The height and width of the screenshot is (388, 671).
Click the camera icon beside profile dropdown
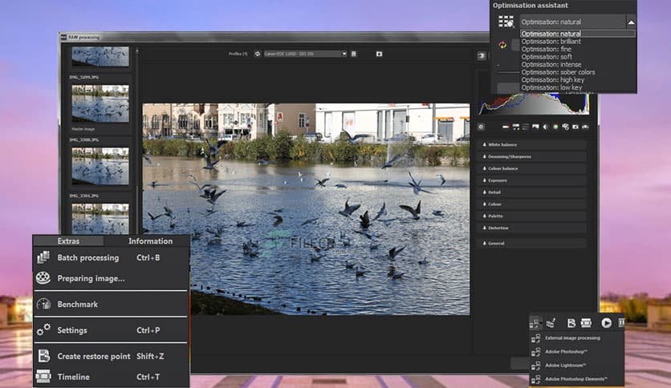(x=379, y=54)
